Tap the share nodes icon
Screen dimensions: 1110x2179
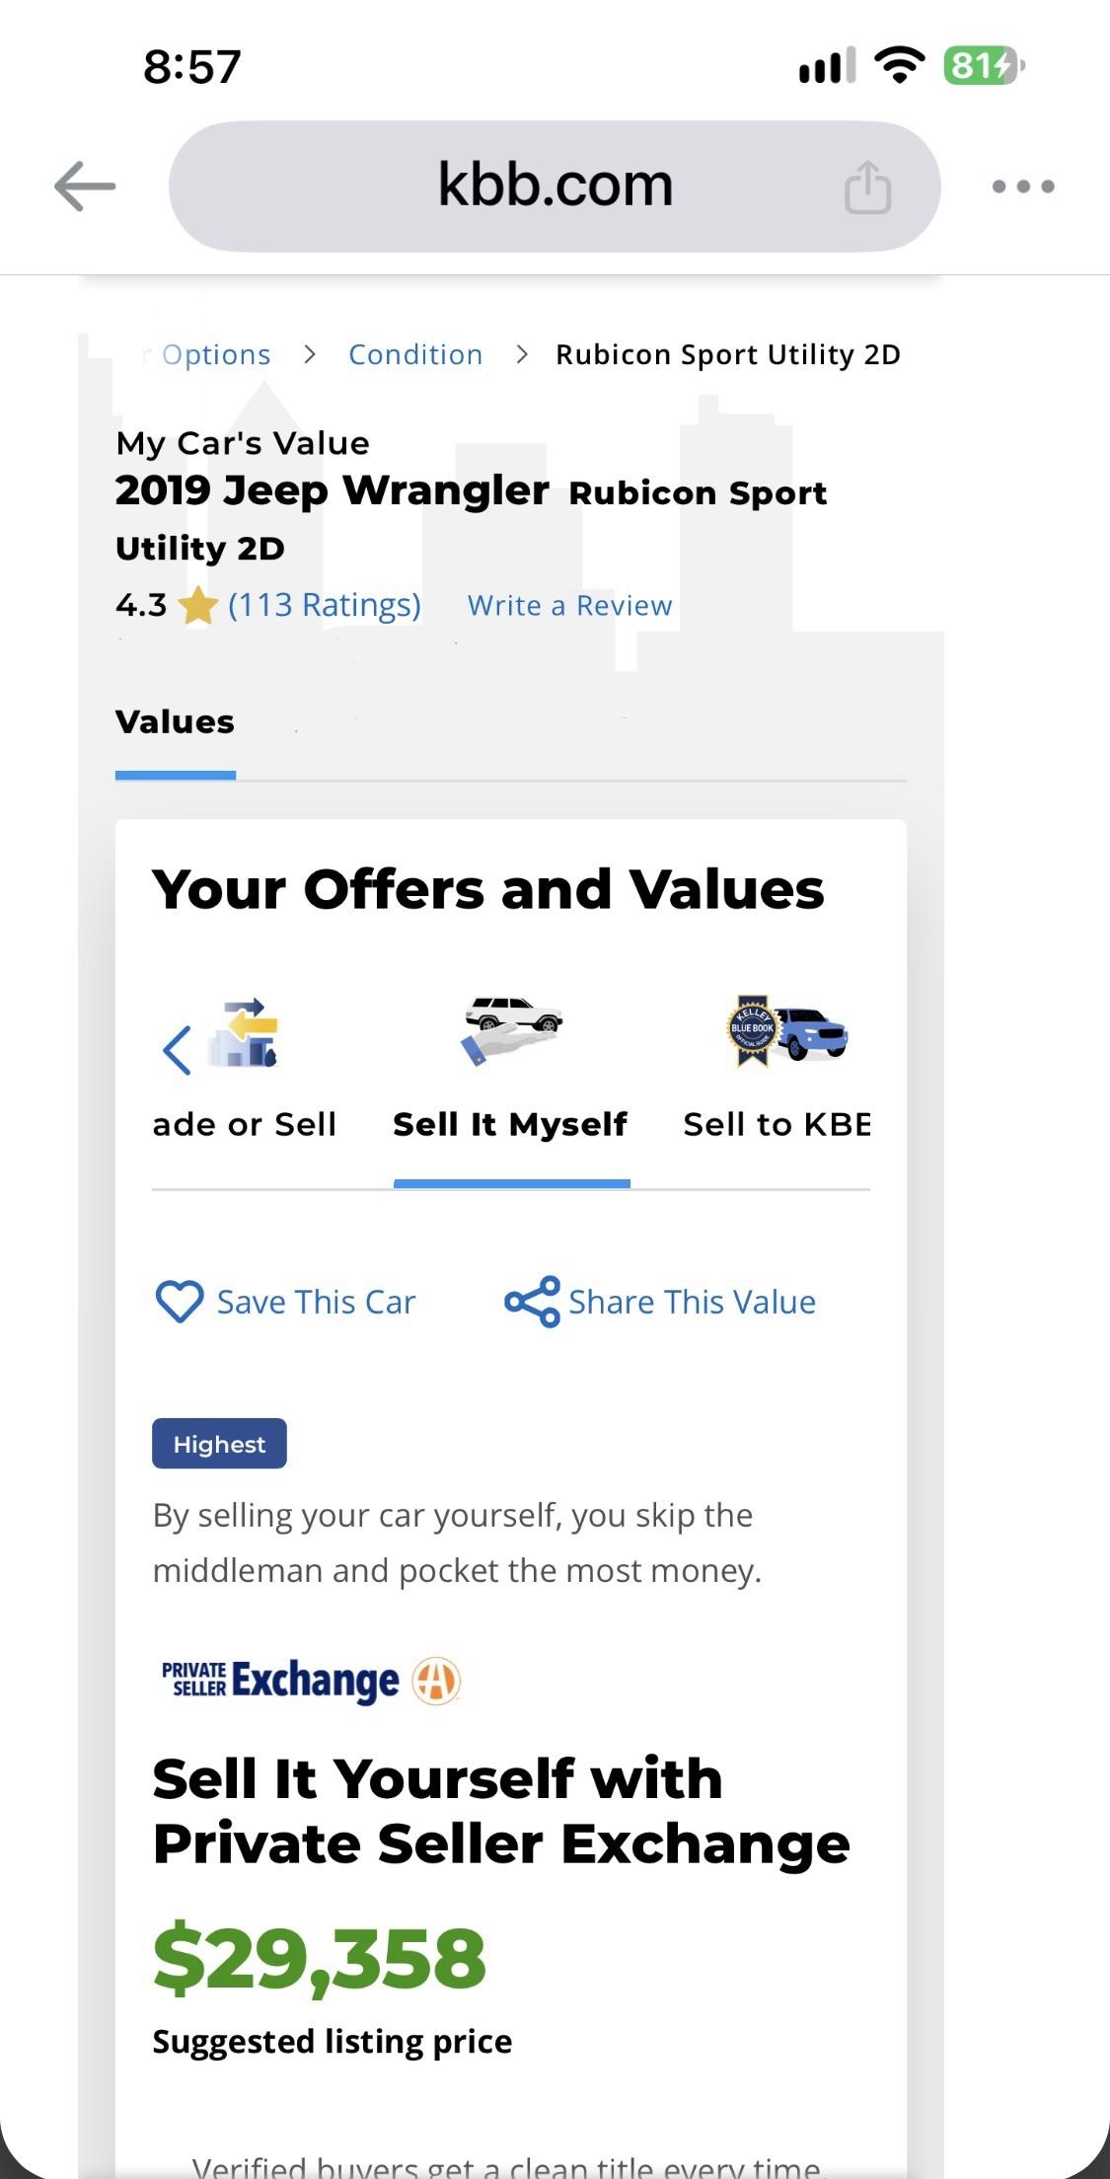[532, 1302]
